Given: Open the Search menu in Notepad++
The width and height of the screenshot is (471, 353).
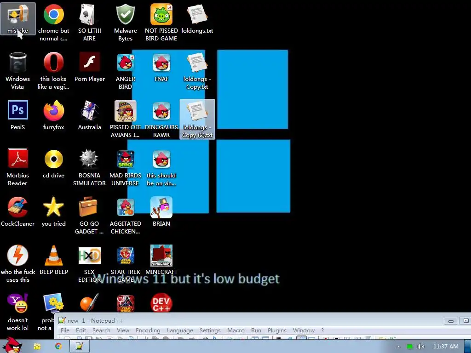Looking at the screenshot, I should point(101,330).
